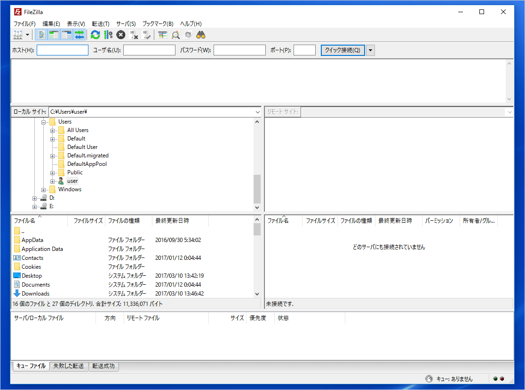Open the ブックマーク(B) menu

coord(158,24)
